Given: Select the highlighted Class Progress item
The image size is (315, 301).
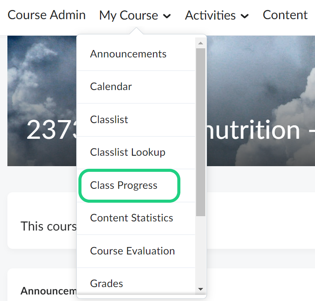Looking at the screenshot, I should point(124,185).
